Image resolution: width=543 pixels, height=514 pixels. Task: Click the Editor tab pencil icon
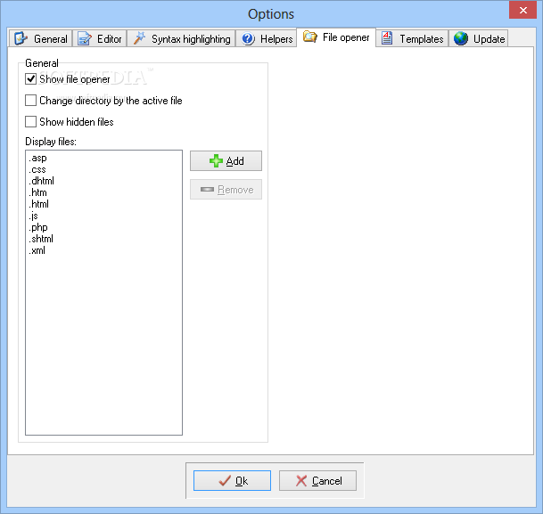[85, 38]
